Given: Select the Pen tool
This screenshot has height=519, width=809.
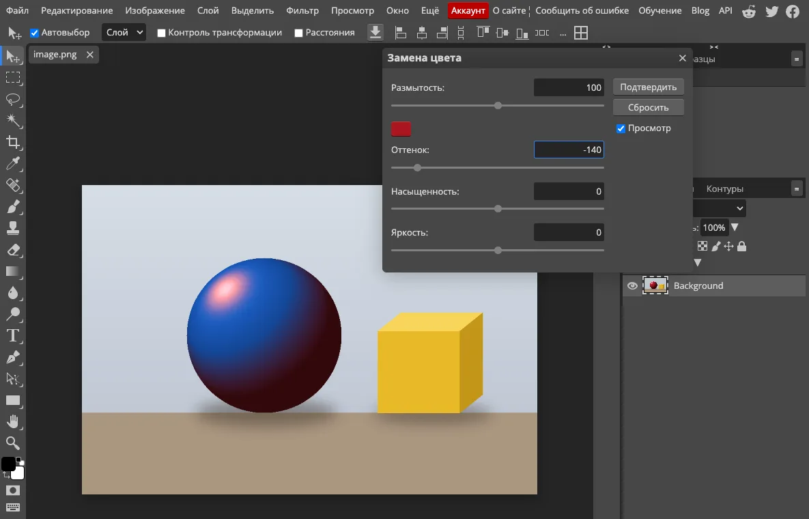Looking at the screenshot, I should pyautogui.click(x=13, y=357).
